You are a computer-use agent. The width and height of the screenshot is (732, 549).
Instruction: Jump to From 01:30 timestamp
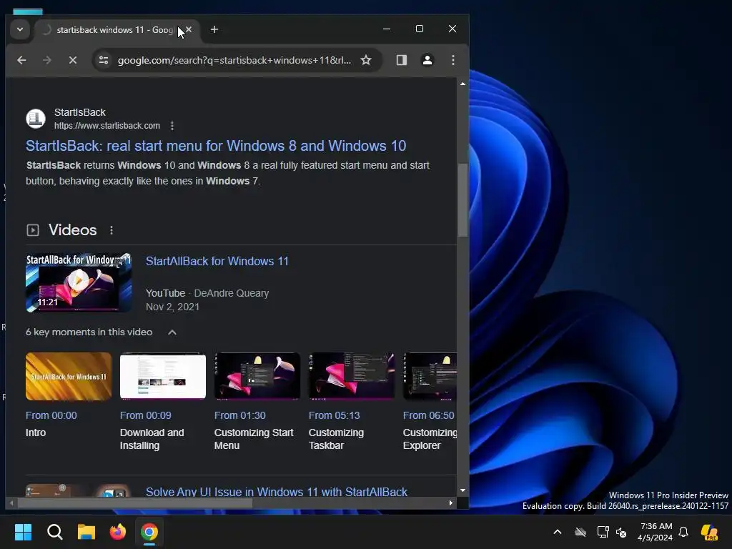coord(240,415)
